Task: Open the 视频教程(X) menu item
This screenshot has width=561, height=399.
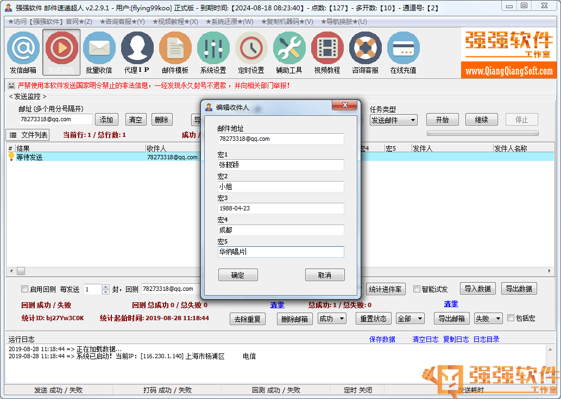Action: (175, 22)
